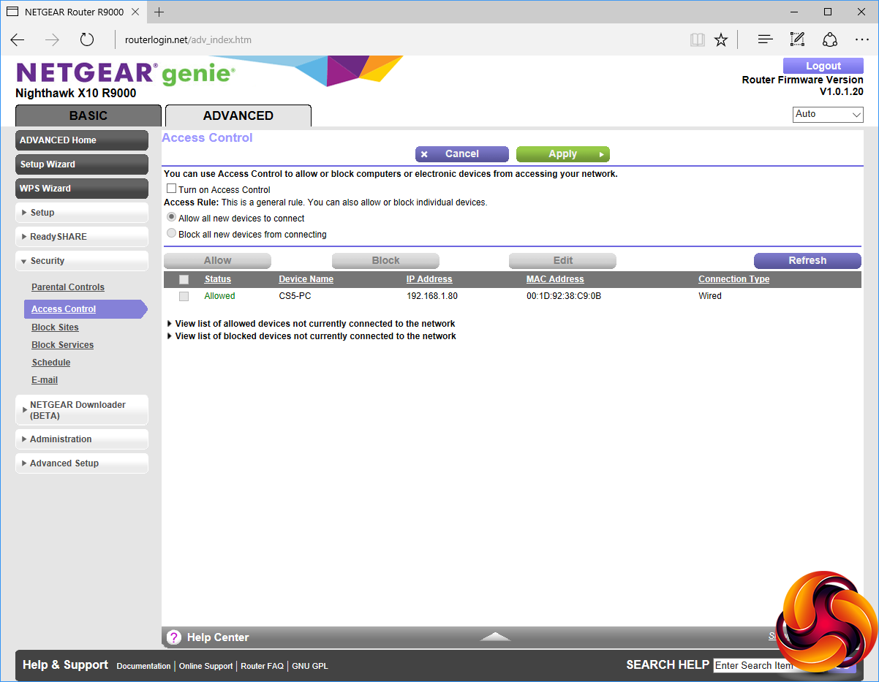Open Block Sites settings

click(55, 327)
